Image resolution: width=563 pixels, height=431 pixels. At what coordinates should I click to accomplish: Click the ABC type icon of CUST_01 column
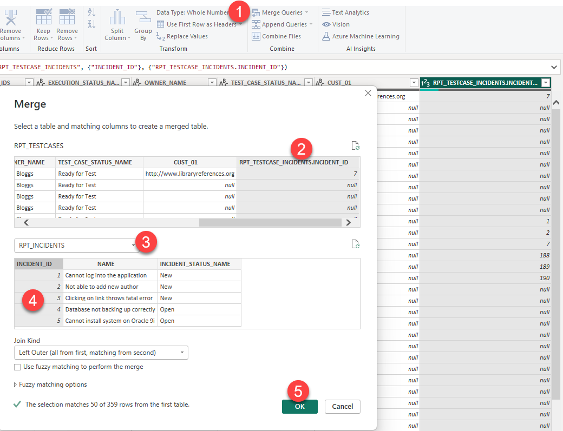[319, 83]
